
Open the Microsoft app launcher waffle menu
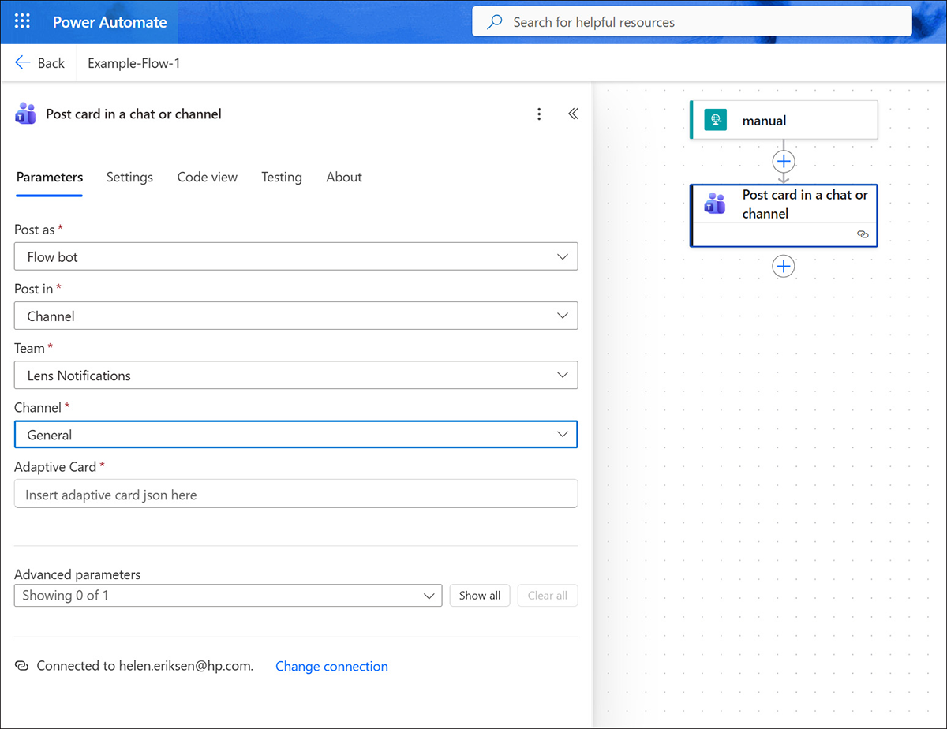tap(21, 21)
